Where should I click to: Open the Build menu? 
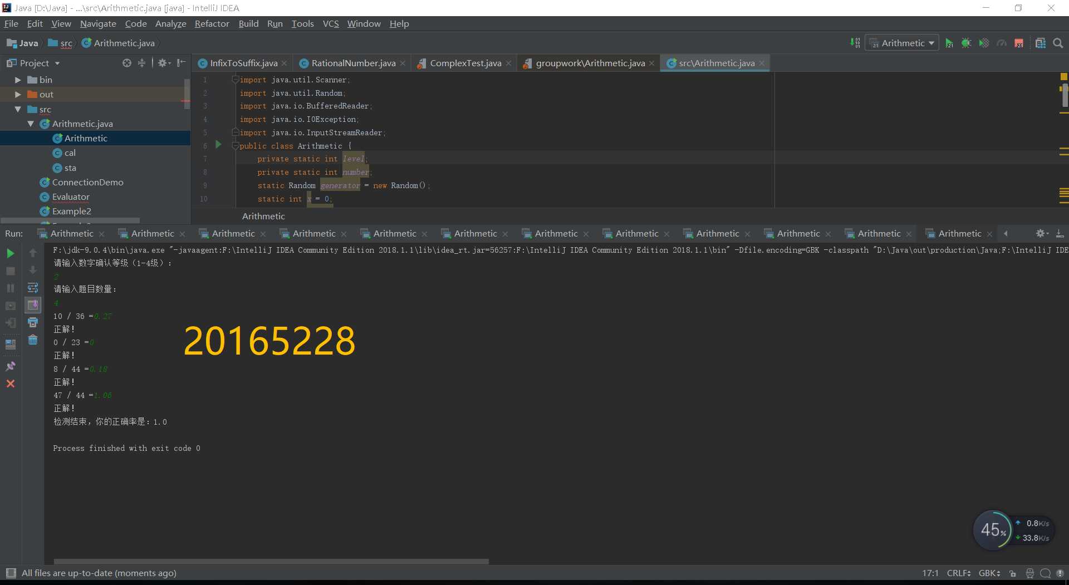tap(248, 23)
